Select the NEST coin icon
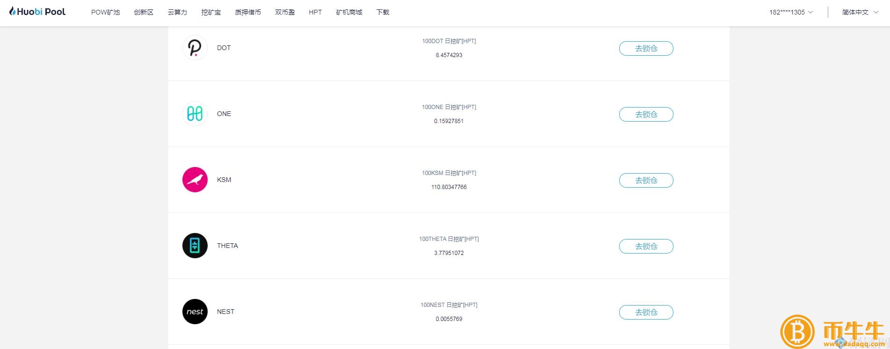Image resolution: width=890 pixels, height=349 pixels. click(195, 311)
